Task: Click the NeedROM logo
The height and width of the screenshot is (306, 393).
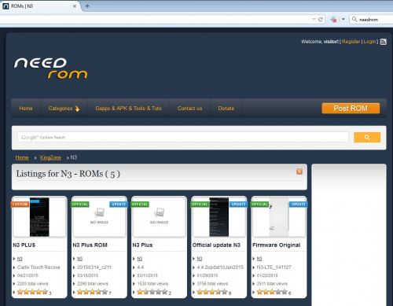Action: click(50, 68)
